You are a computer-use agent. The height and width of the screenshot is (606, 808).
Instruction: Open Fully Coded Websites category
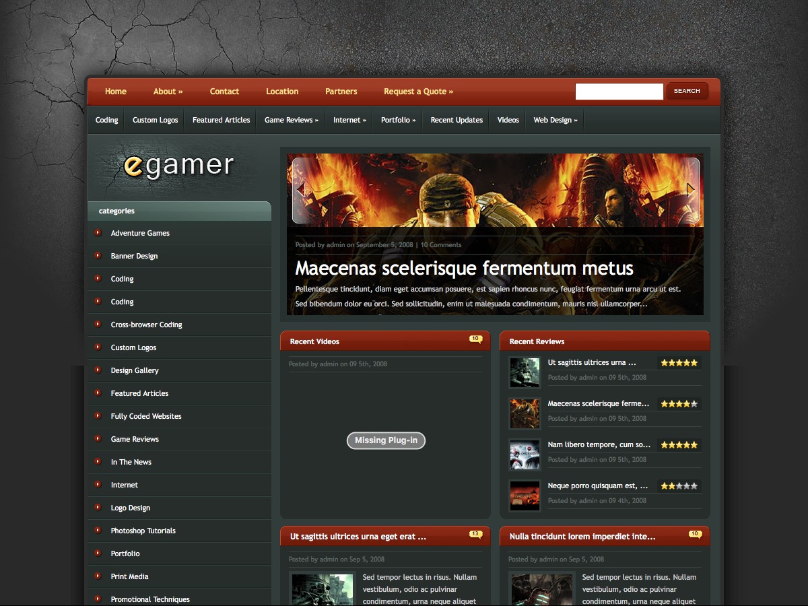pos(146,416)
